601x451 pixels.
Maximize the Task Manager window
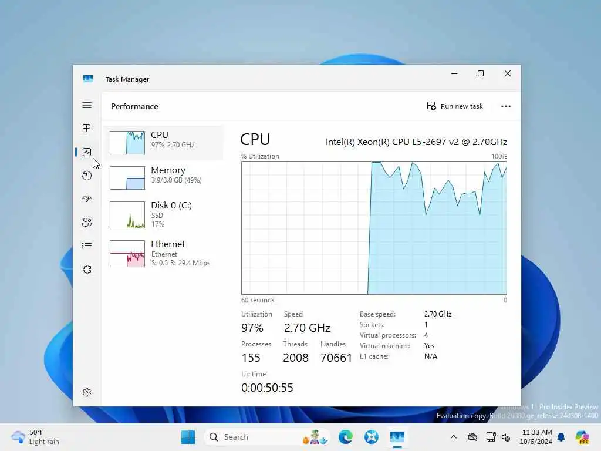pos(481,73)
